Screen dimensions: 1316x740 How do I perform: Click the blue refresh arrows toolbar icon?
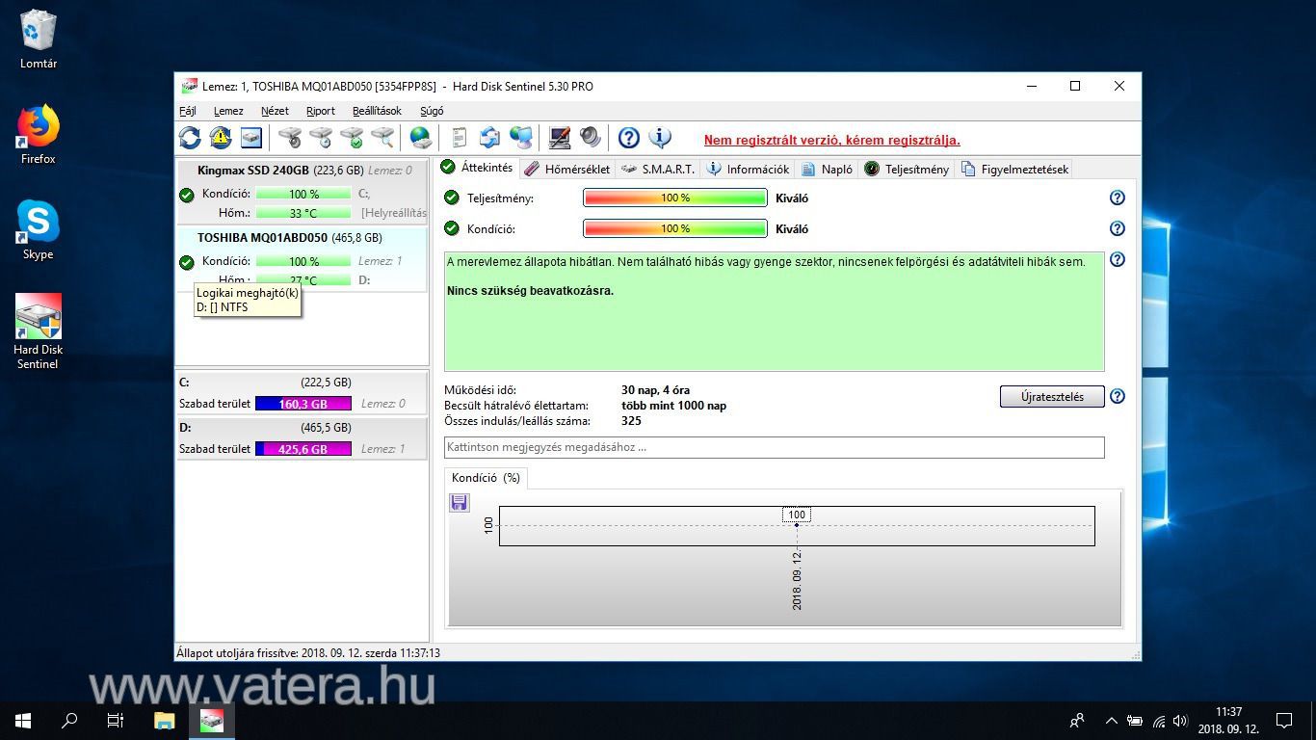(x=190, y=138)
